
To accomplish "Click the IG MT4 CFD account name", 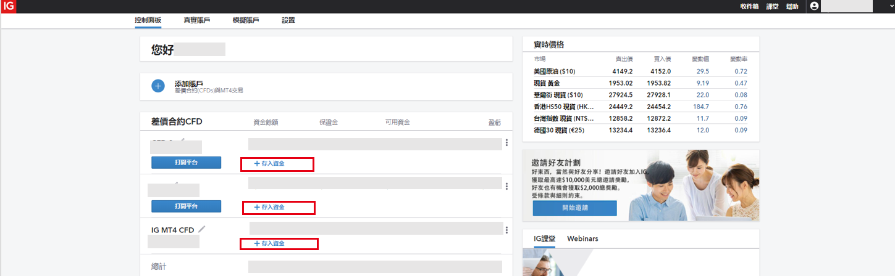I will pyautogui.click(x=172, y=230).
